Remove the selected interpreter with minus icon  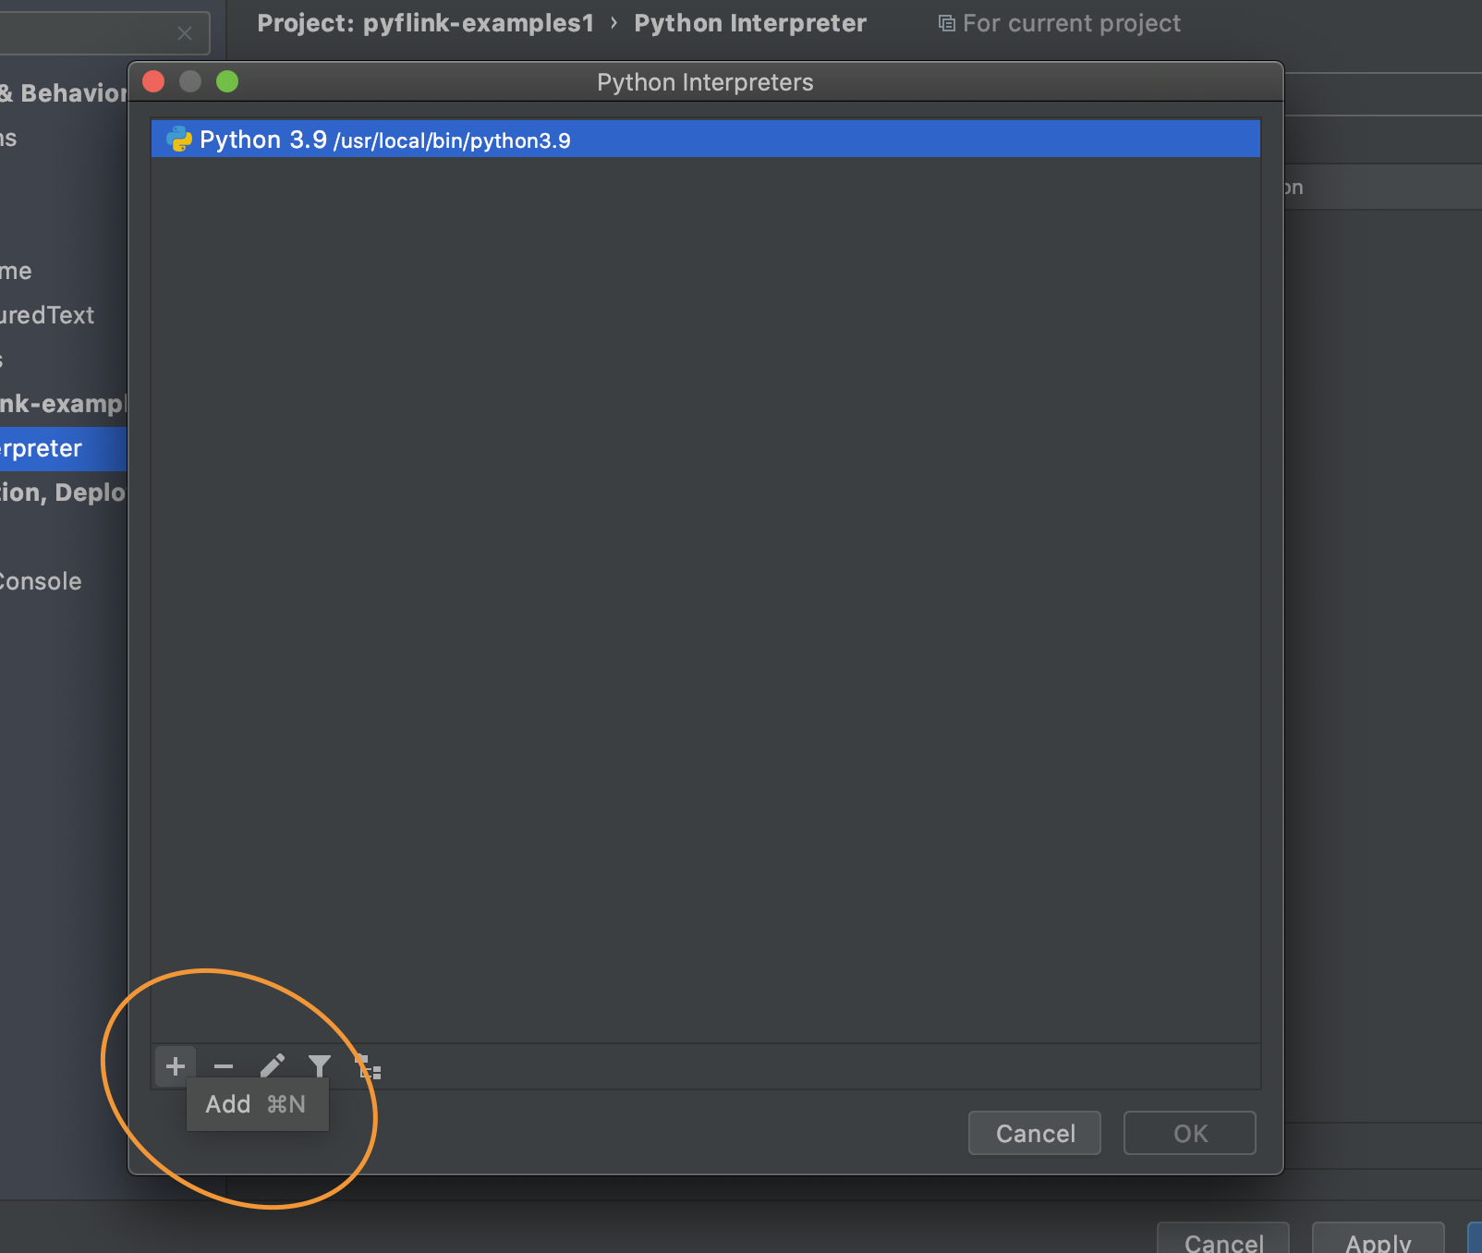(224, 1066)
